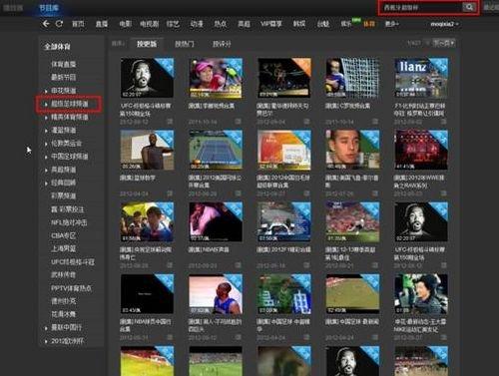Open the pink-cap tennis player video thumbnail
The image size is (499, 376).
pyautogui.click(x=216, y=78)
